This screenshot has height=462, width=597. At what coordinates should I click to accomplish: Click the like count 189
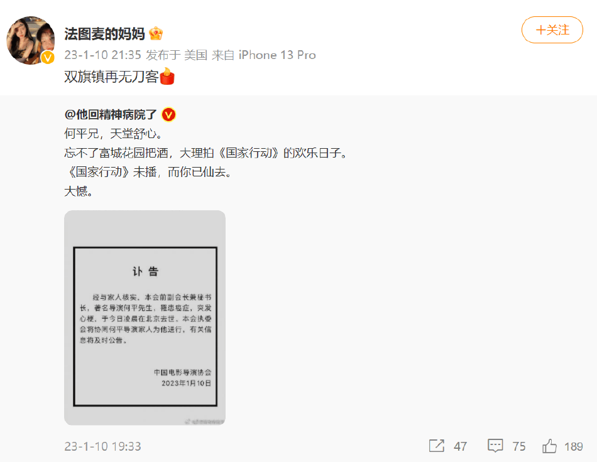573,446
